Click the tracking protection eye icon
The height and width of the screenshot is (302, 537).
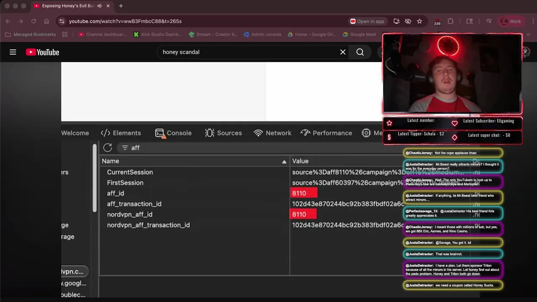408,21
